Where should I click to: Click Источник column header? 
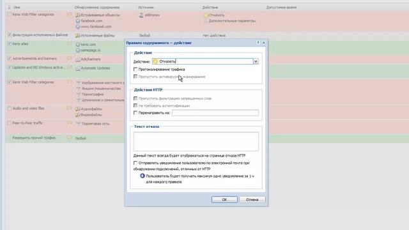pos(146,7)
